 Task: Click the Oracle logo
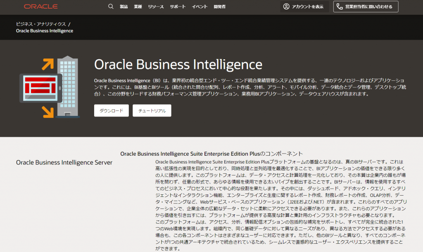tap(41, 7)
